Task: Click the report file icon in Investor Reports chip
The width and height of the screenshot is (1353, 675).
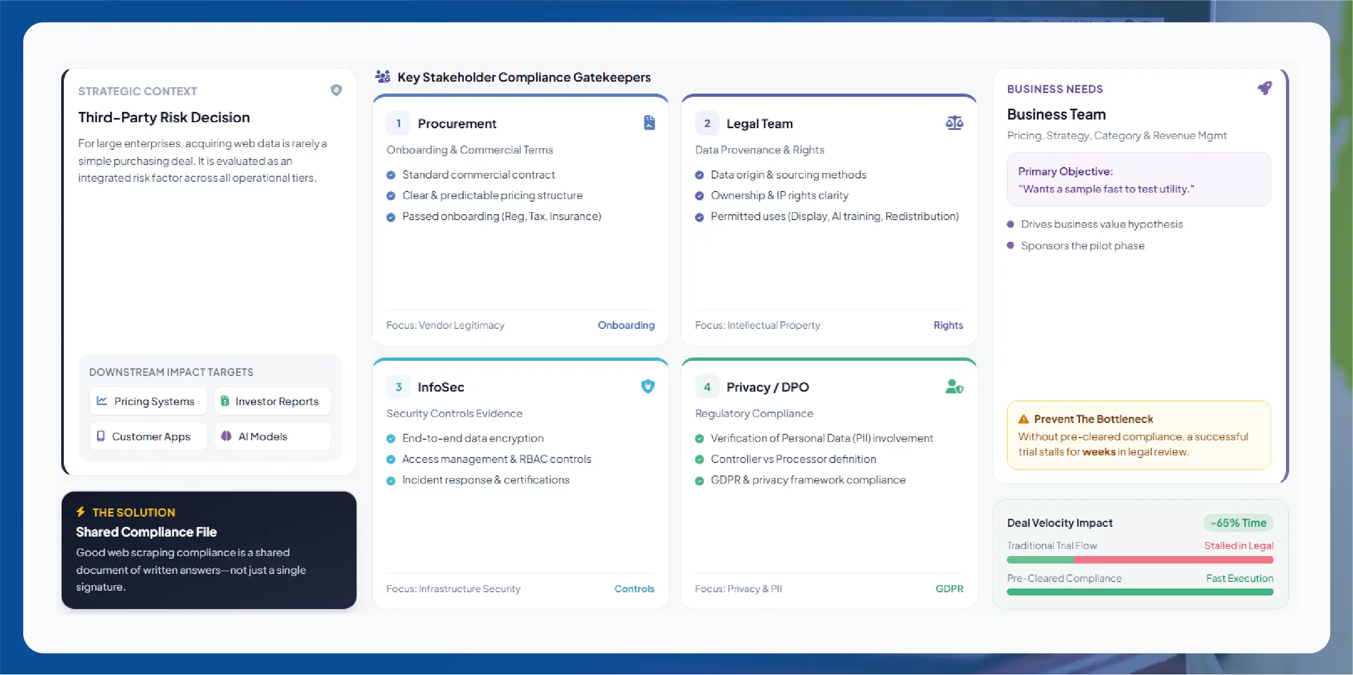Action: click(x=225, y=401)
